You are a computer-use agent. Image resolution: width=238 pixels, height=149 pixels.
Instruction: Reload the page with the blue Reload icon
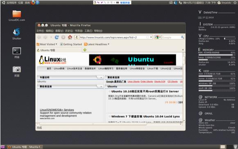[x=57, y=37]
